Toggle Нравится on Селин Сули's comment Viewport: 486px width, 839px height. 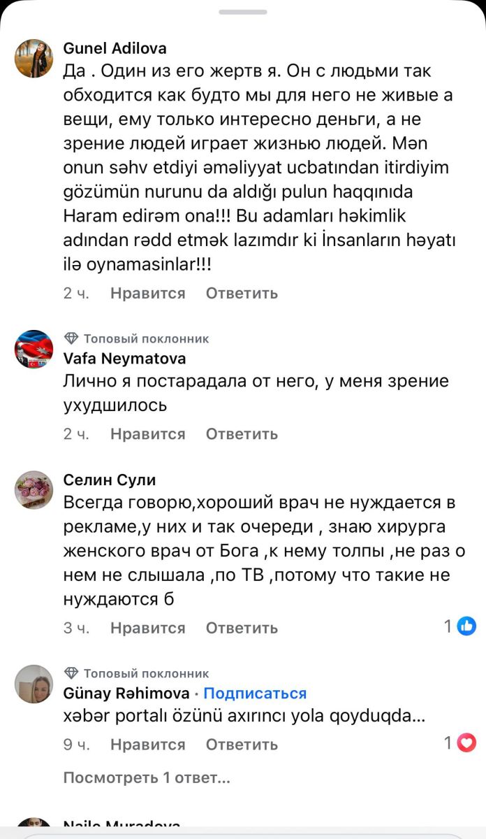[147, 628]
